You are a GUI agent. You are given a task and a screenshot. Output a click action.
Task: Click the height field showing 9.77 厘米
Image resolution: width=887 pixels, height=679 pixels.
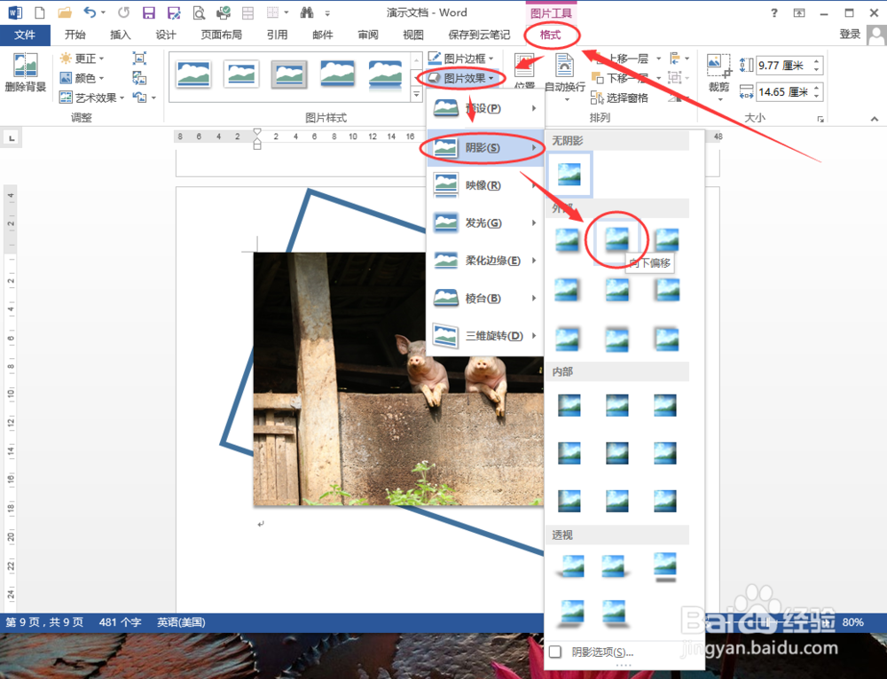coord(784,66)
